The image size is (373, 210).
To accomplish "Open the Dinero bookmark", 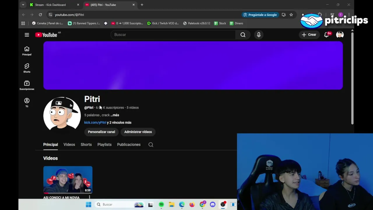I will [x=236, y=23].
